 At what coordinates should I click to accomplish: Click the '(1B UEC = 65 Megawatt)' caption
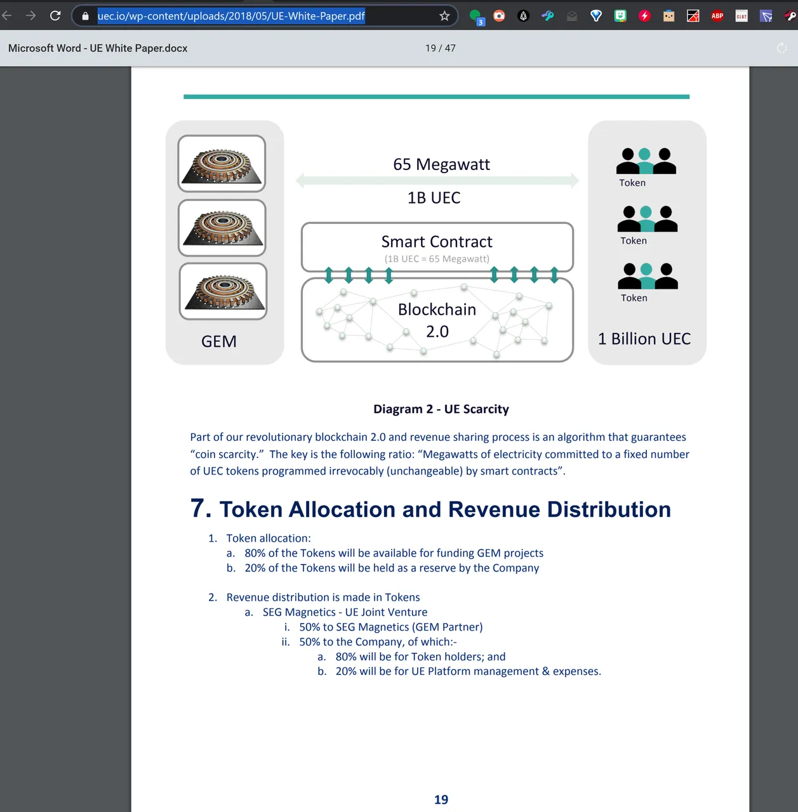[437, 259]
